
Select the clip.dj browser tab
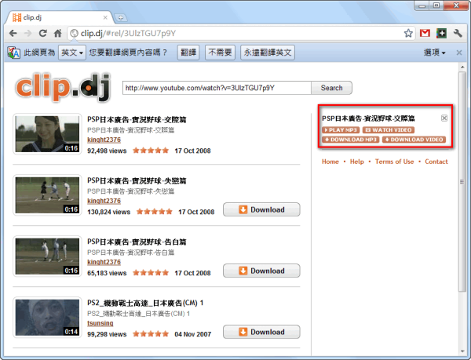(x=60, y=18)
